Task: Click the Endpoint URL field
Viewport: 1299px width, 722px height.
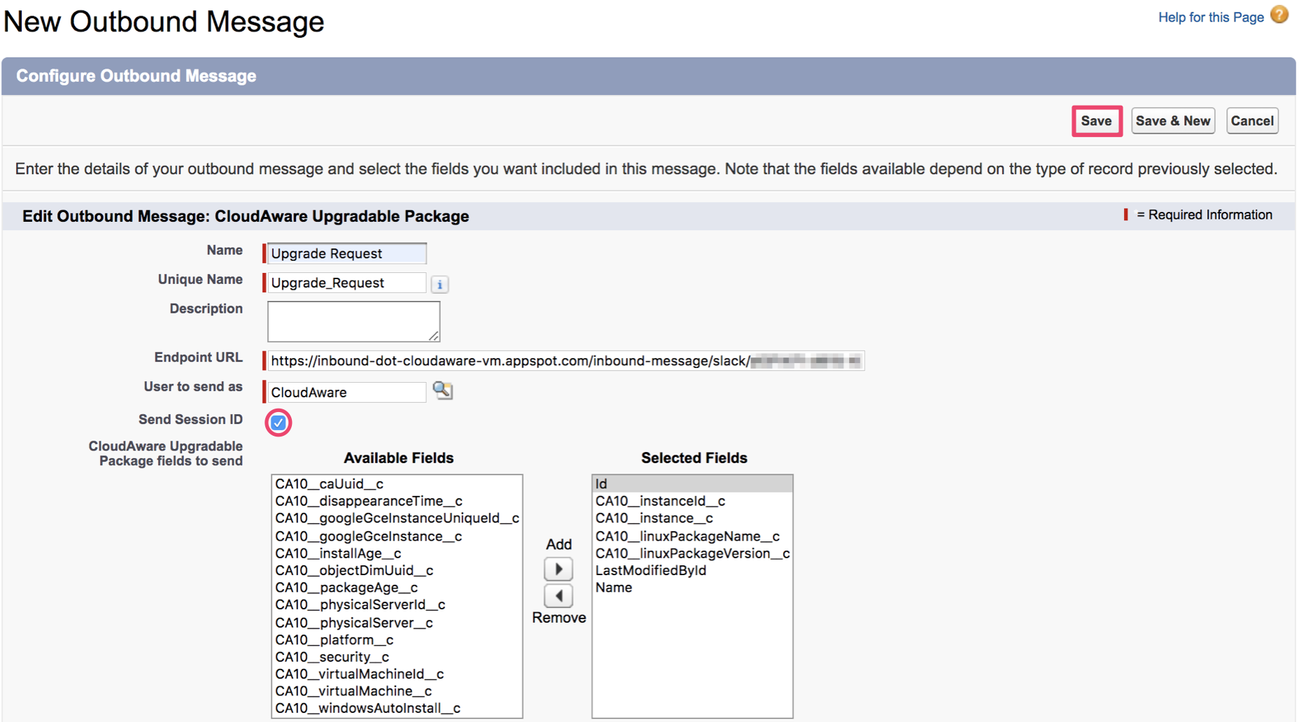Action: (x=564, y=361)
